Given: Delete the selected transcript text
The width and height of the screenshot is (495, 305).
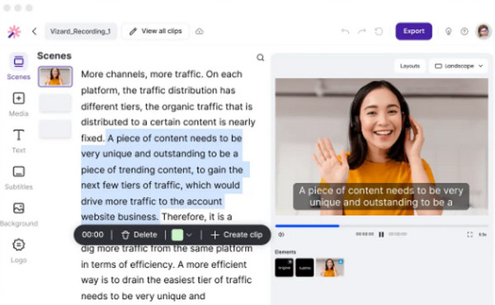Looking at the screenshot, I should point(139,235).
